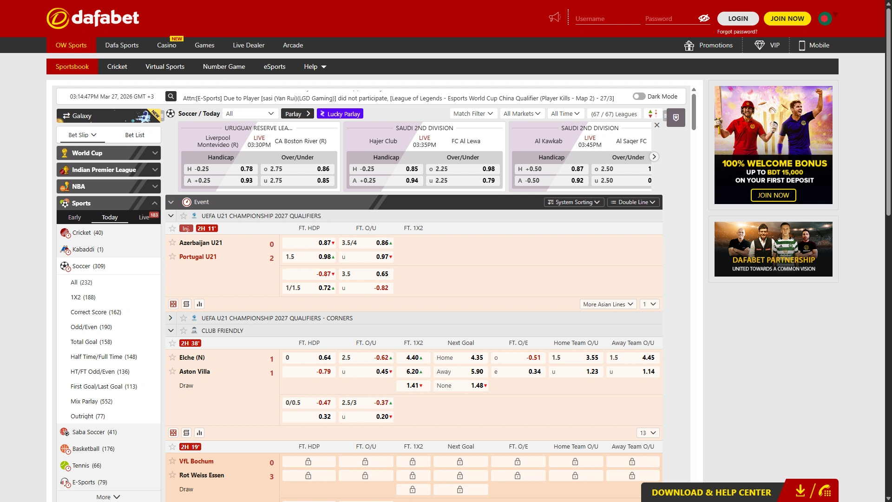Expand the Indian Premier League section
The height and width of the screenshot is (502, 892).
(x=109, y=170)
